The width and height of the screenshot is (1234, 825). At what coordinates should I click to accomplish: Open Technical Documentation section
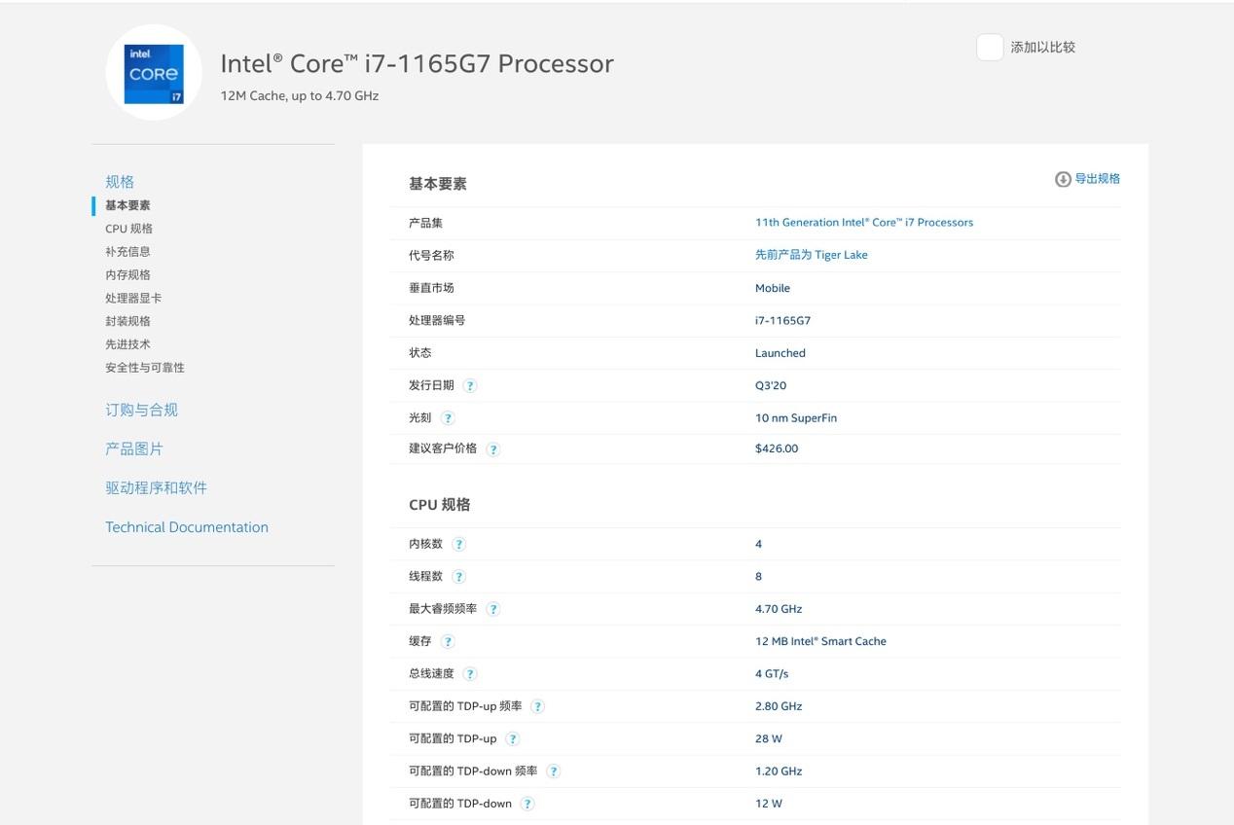tap(187, 527)
